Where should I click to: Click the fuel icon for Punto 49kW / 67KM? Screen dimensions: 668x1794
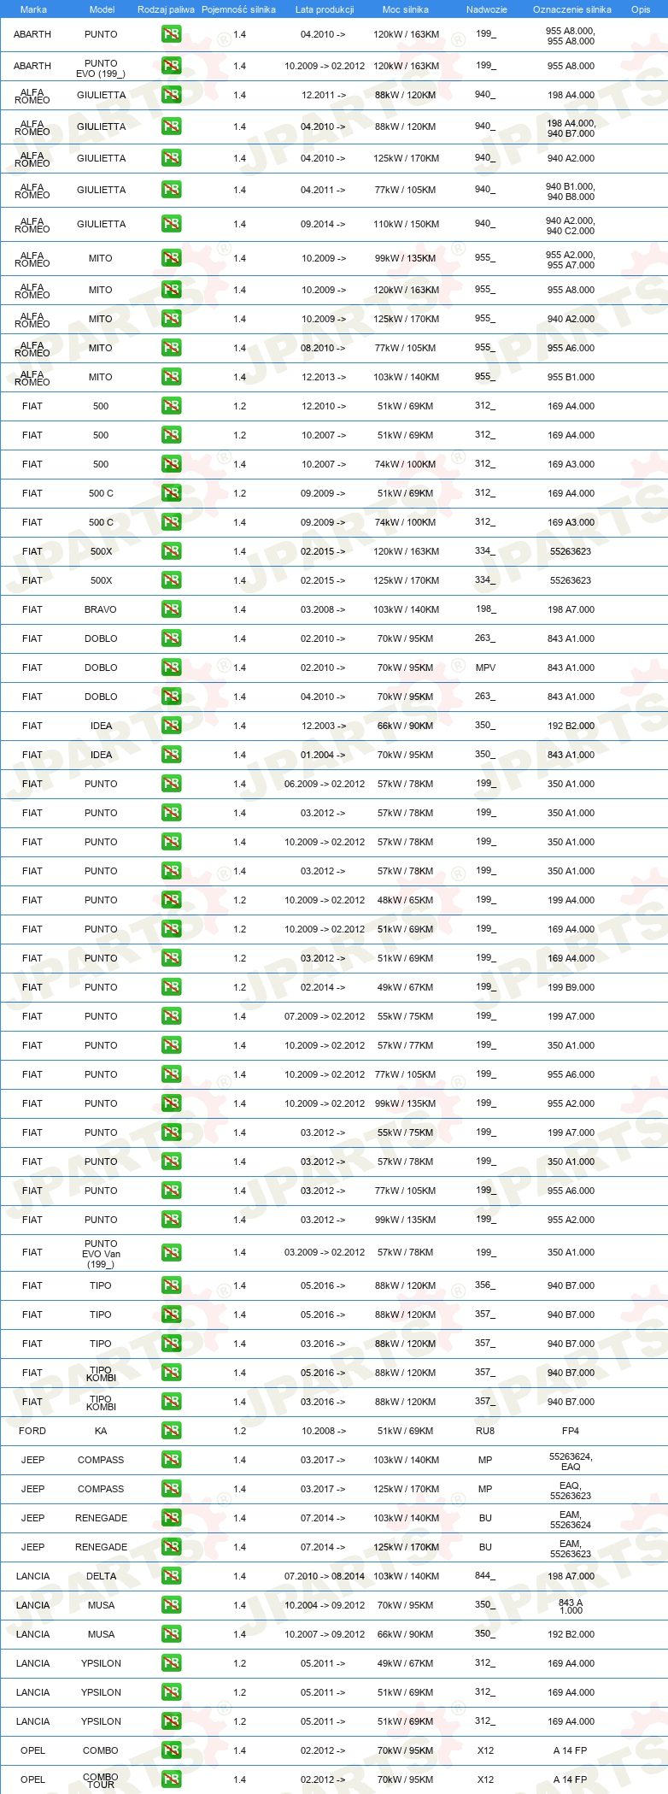(171, 987)
